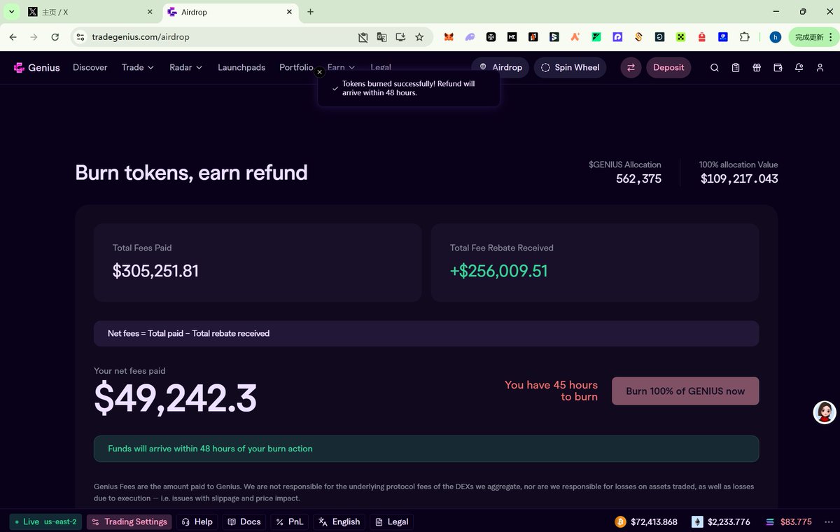840x532 pixels.
Task: Go to Discover in navigation
Action: (x=90, y=67)
